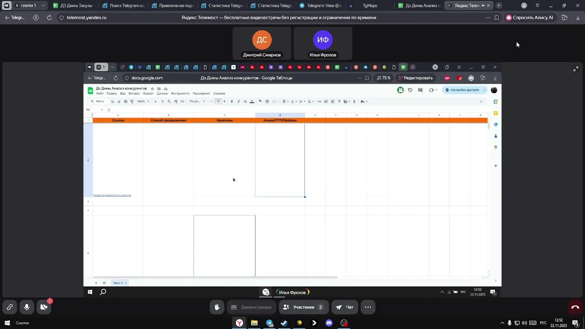Open the text color picker in Sheets

point(252,101)
